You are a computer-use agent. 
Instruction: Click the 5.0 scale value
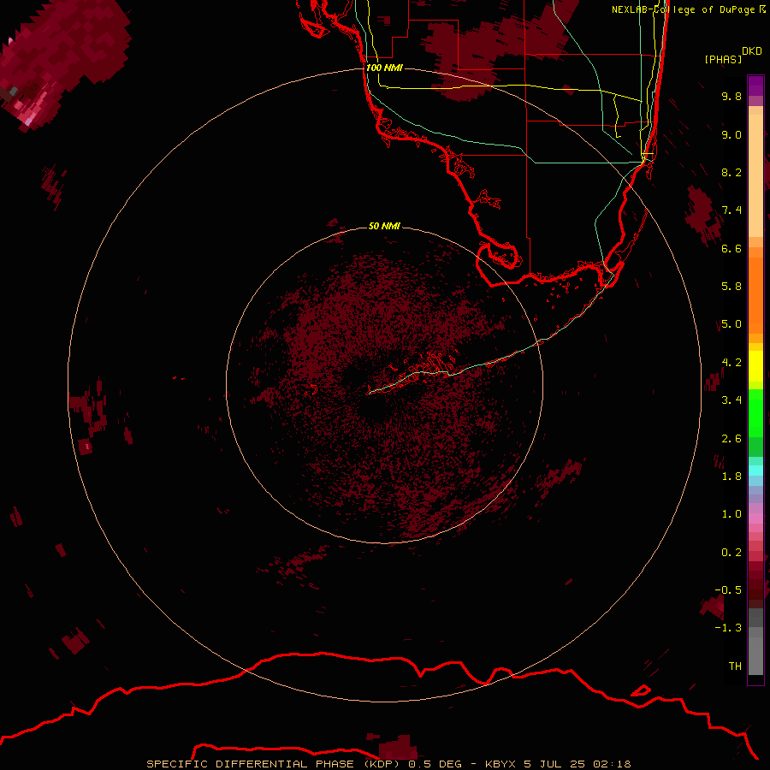731,324
